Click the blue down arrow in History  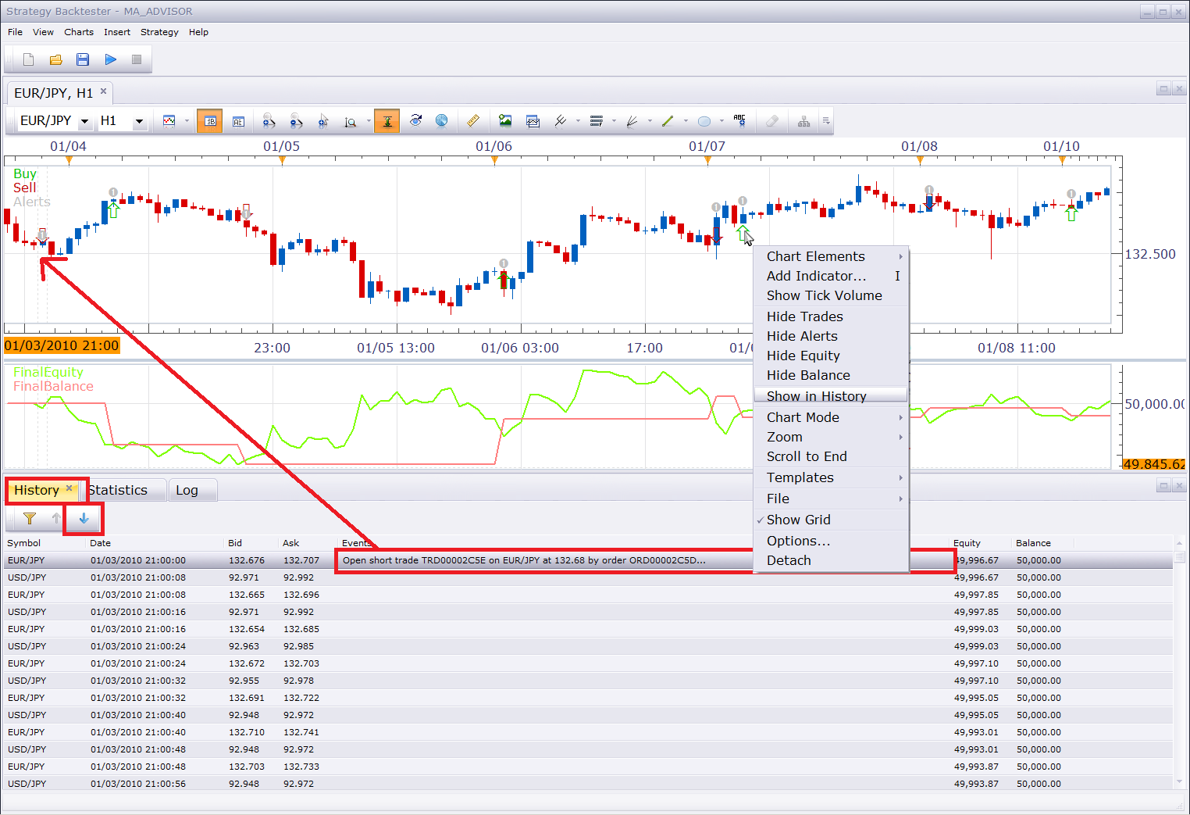pos(84,518)
